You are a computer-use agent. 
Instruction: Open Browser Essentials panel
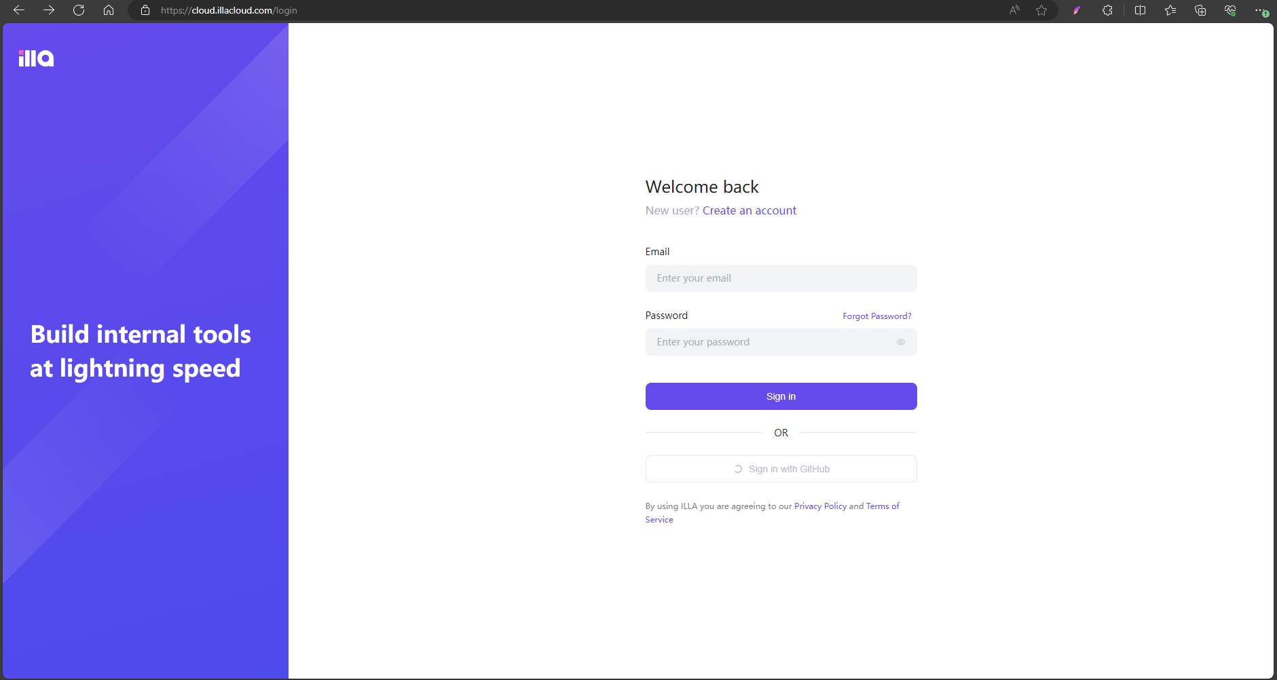1230,10
